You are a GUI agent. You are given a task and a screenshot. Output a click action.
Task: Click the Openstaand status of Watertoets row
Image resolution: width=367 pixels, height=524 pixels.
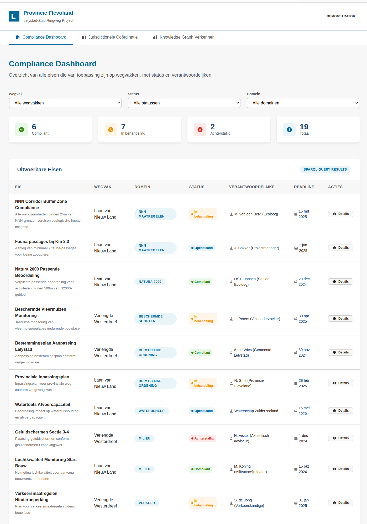[x=202, y=411]
